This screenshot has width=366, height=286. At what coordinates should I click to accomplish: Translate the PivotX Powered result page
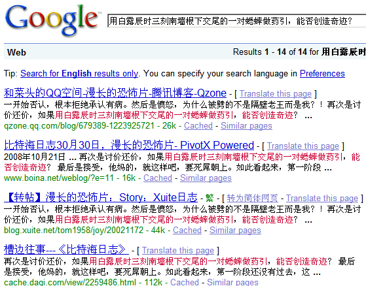tap(303, 146)
